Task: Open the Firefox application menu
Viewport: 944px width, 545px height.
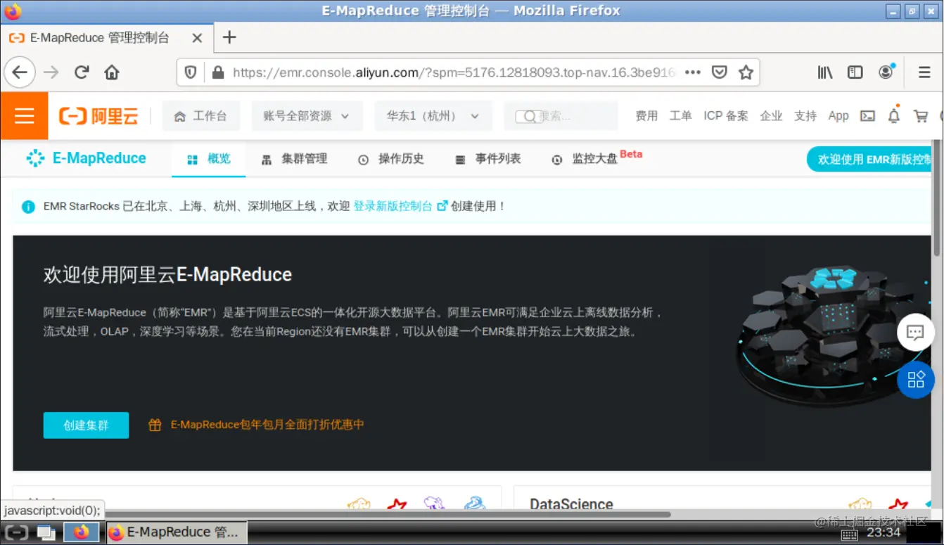Action: pyautogui.click(x=924, y=72)
